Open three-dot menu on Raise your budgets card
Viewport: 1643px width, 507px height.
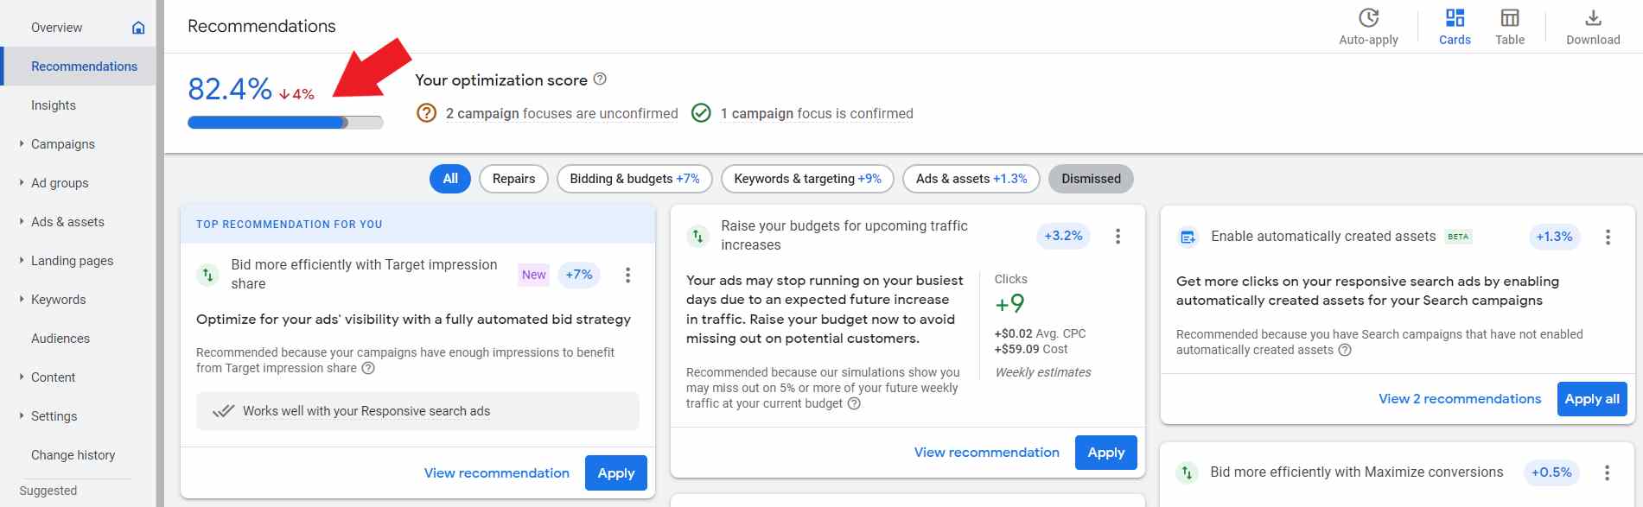pos(1118,236)
